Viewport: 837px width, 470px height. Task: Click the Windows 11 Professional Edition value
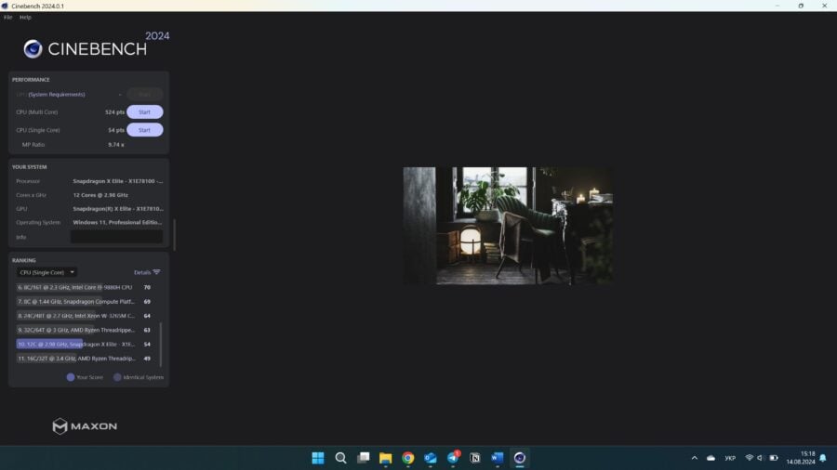[x=117, y=222]
